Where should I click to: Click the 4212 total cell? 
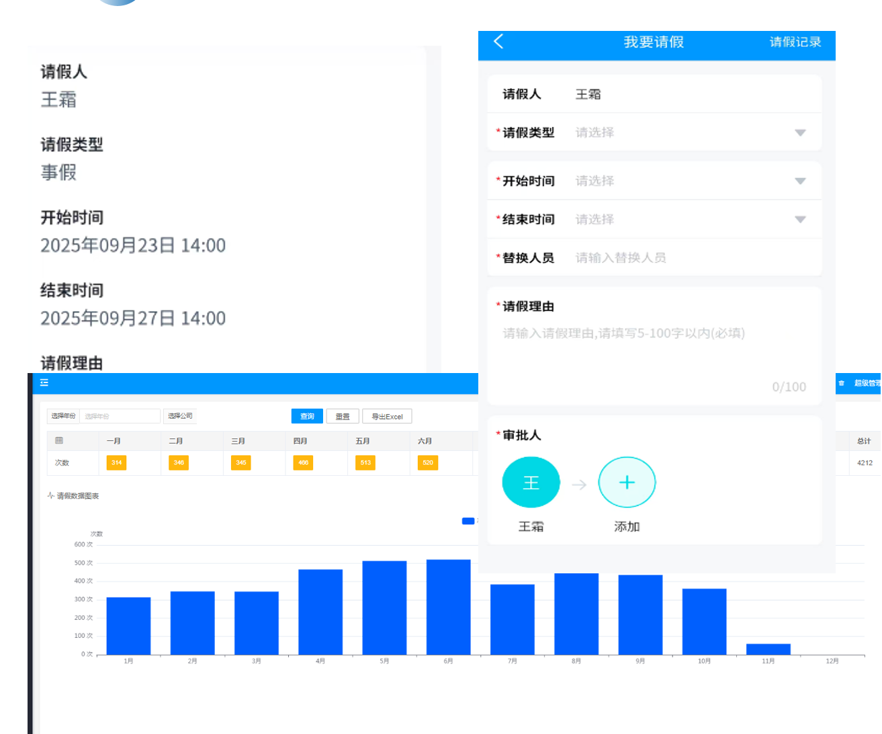(x=865, y=463)
